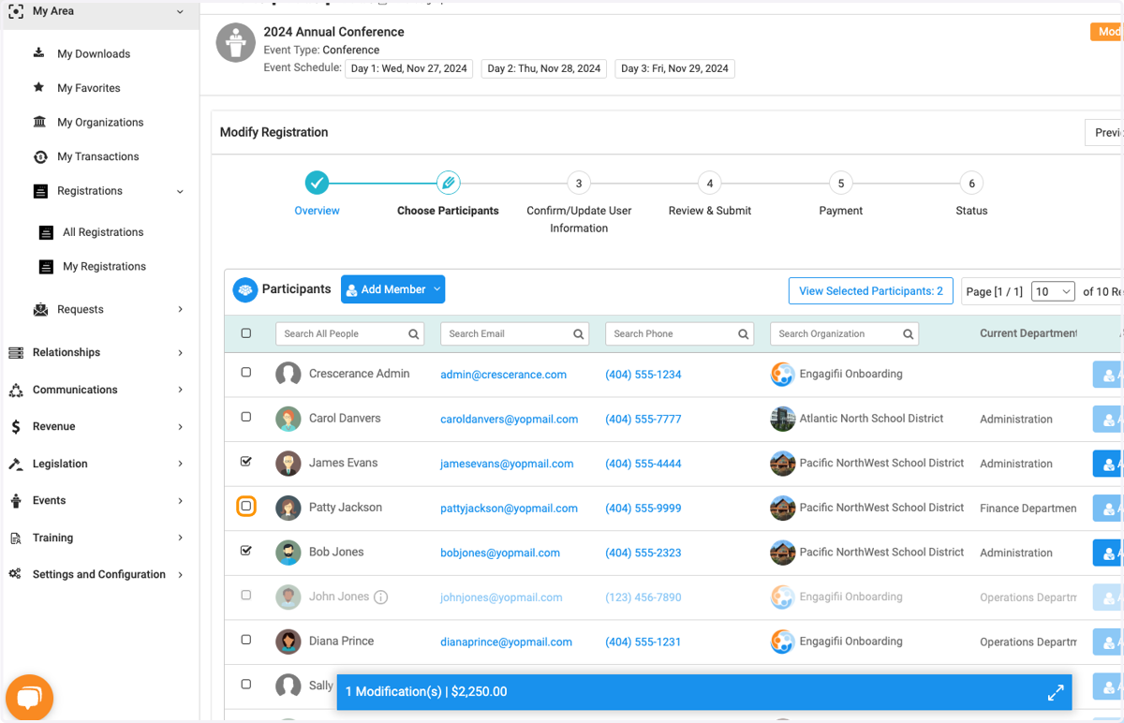Click the My Organizations building icon
1124x723 pixels.
pos(39,122)
